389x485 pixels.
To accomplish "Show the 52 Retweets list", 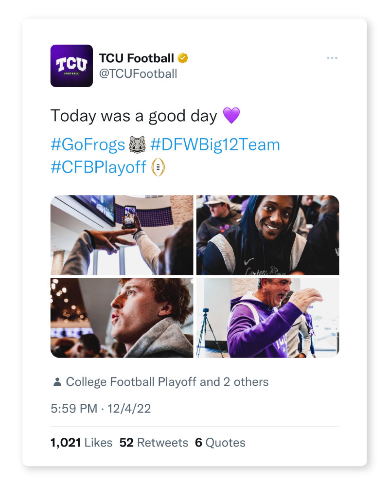I will (154, 443).
